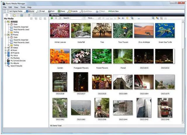Click the speaker icon in browser toolbar
The image size is (187, 135).
127,18
